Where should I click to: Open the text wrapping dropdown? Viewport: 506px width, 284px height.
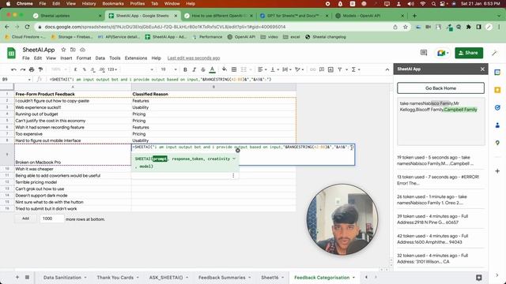(x=286, y=69)
